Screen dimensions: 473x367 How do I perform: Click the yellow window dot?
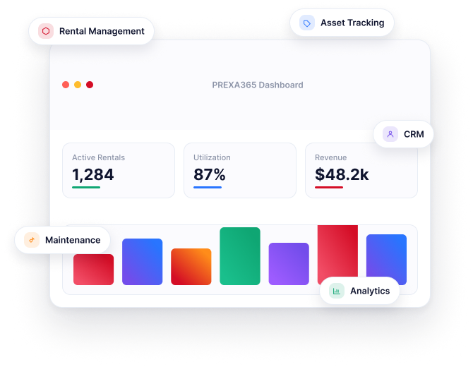pyautogui.click(x=78, y=85)
